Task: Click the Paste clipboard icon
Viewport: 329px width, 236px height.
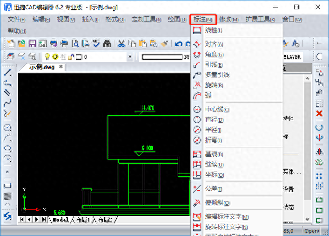Action: click(143, 43)
